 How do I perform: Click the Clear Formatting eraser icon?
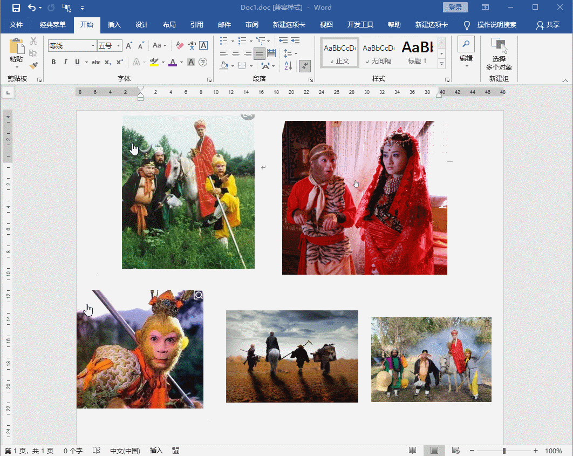coord(180,45)
